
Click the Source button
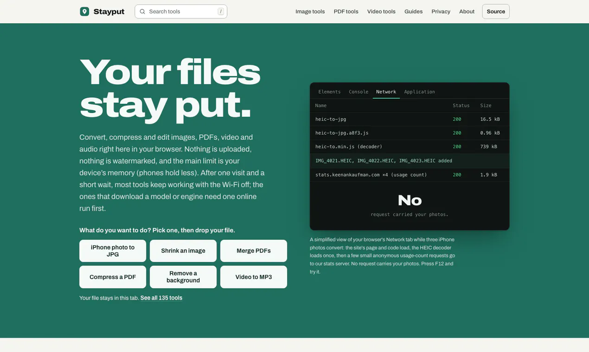pyautogui.click(x=496, y=12)
